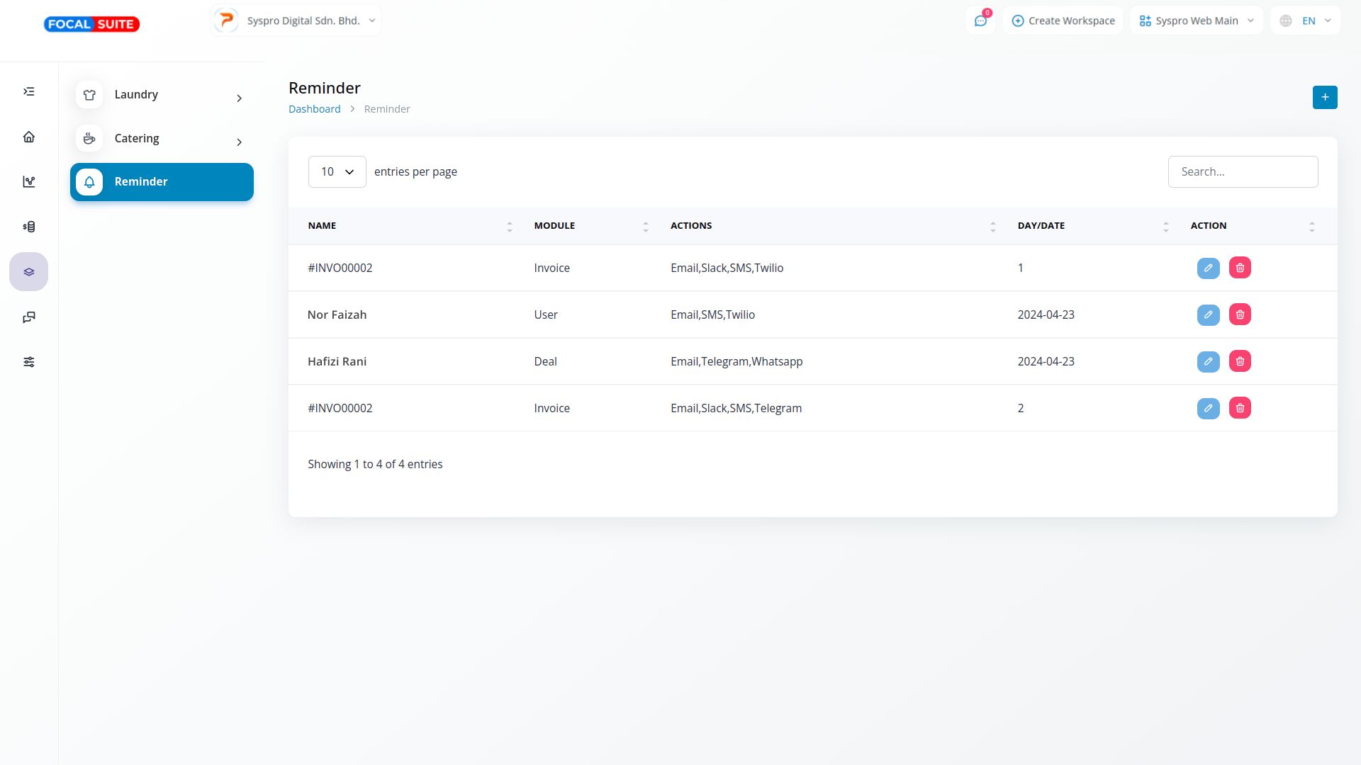Open the chat messages sidebar icon
The width and height of the screenshot is (1361, 765).
point(29,317)
